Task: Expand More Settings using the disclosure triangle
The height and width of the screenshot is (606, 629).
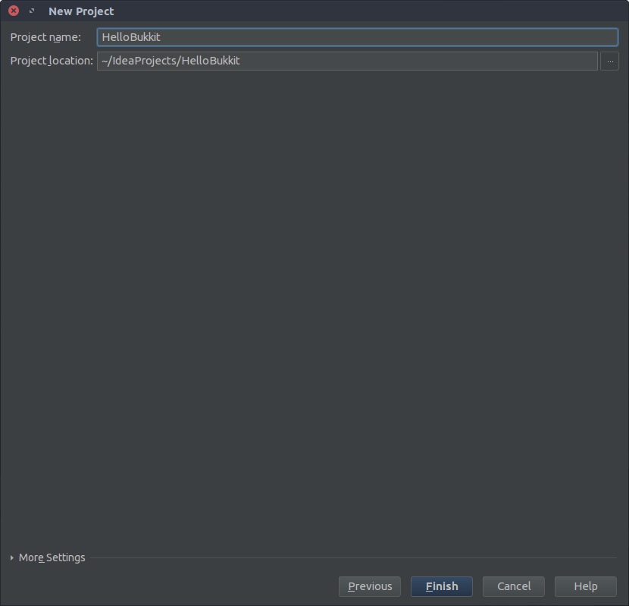Action: click(x=12, y=557)
